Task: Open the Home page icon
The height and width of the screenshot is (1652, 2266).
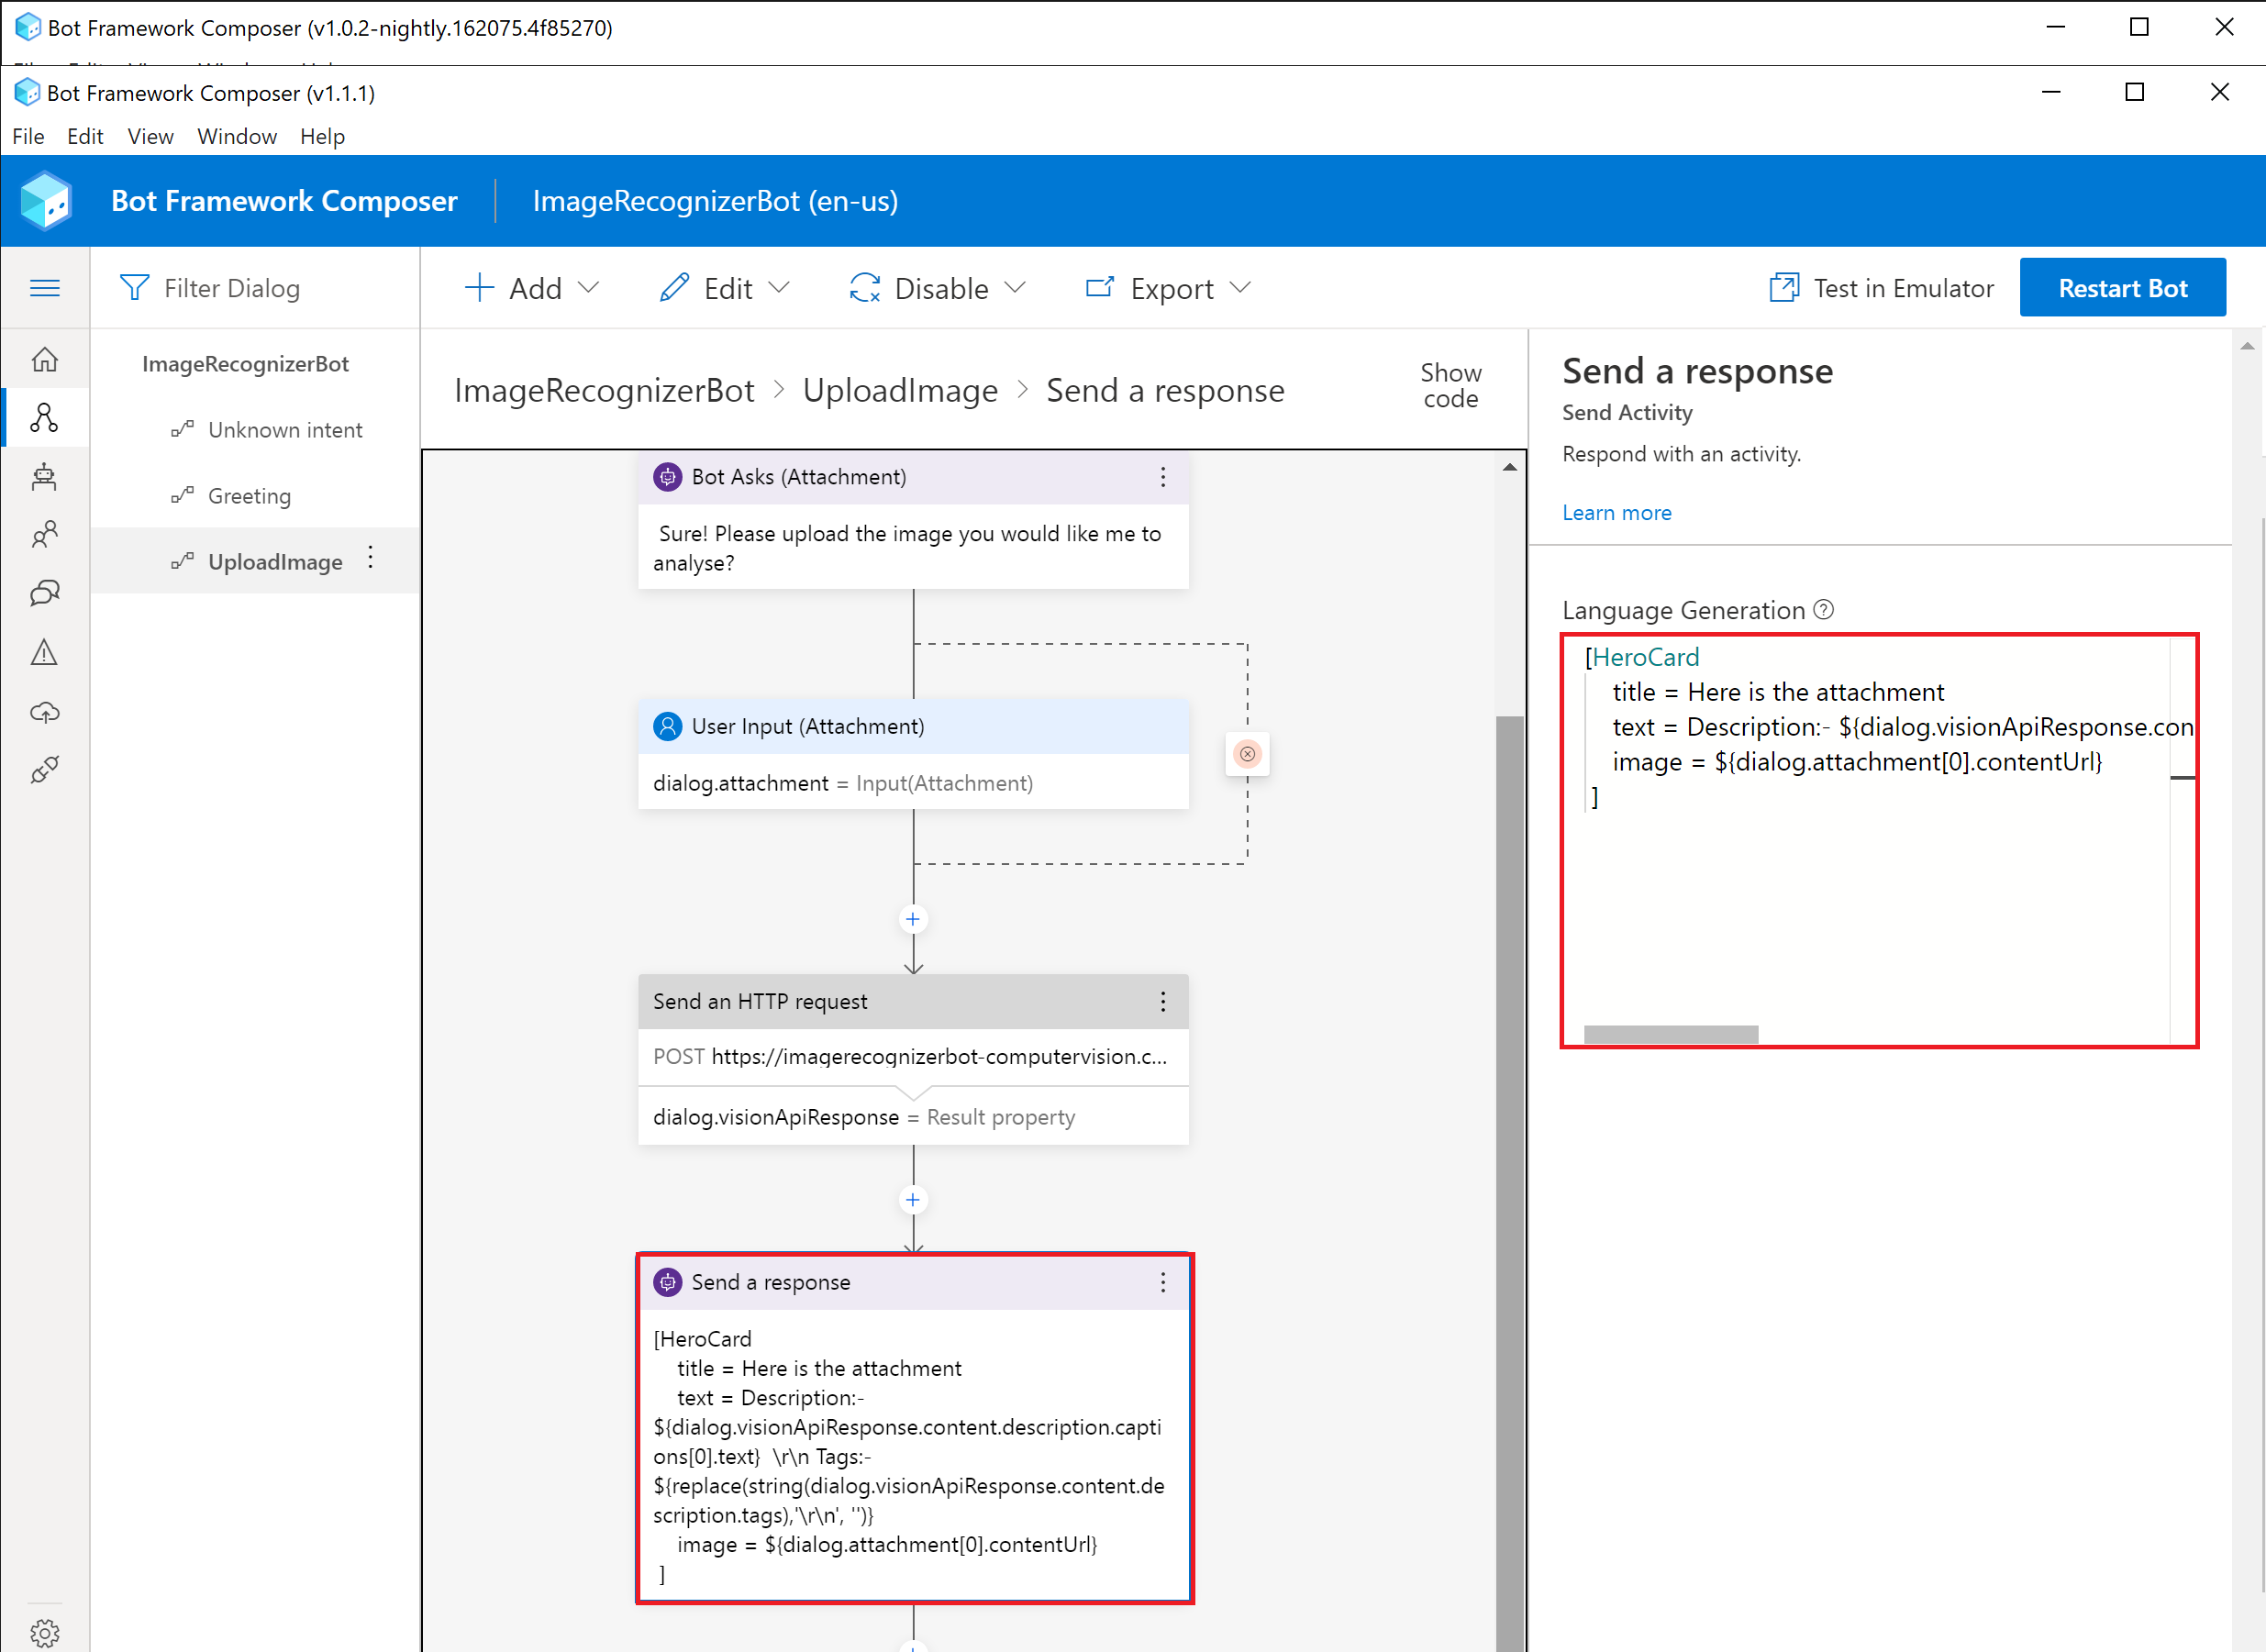Action: [45, 359]
